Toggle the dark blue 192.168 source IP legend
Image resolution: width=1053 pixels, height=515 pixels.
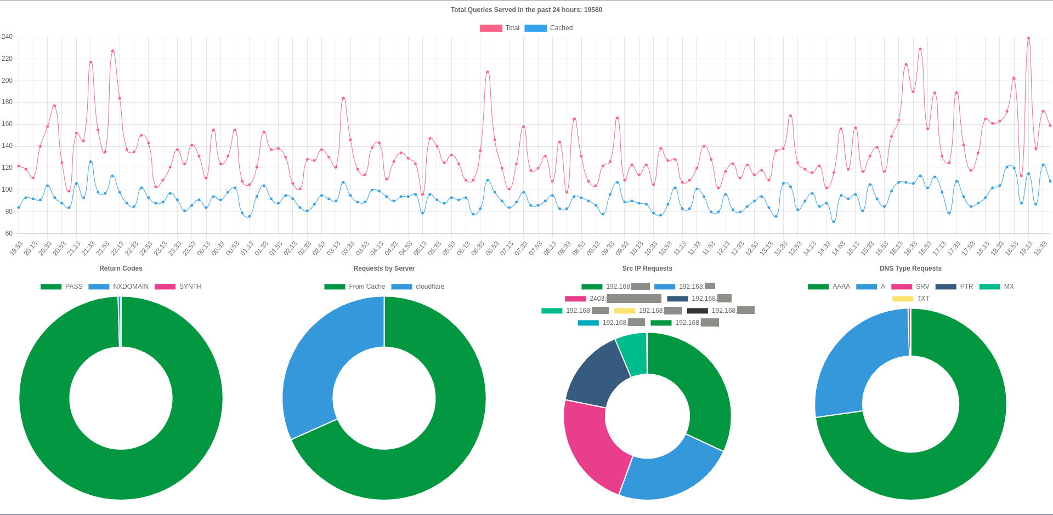[699, 299]
